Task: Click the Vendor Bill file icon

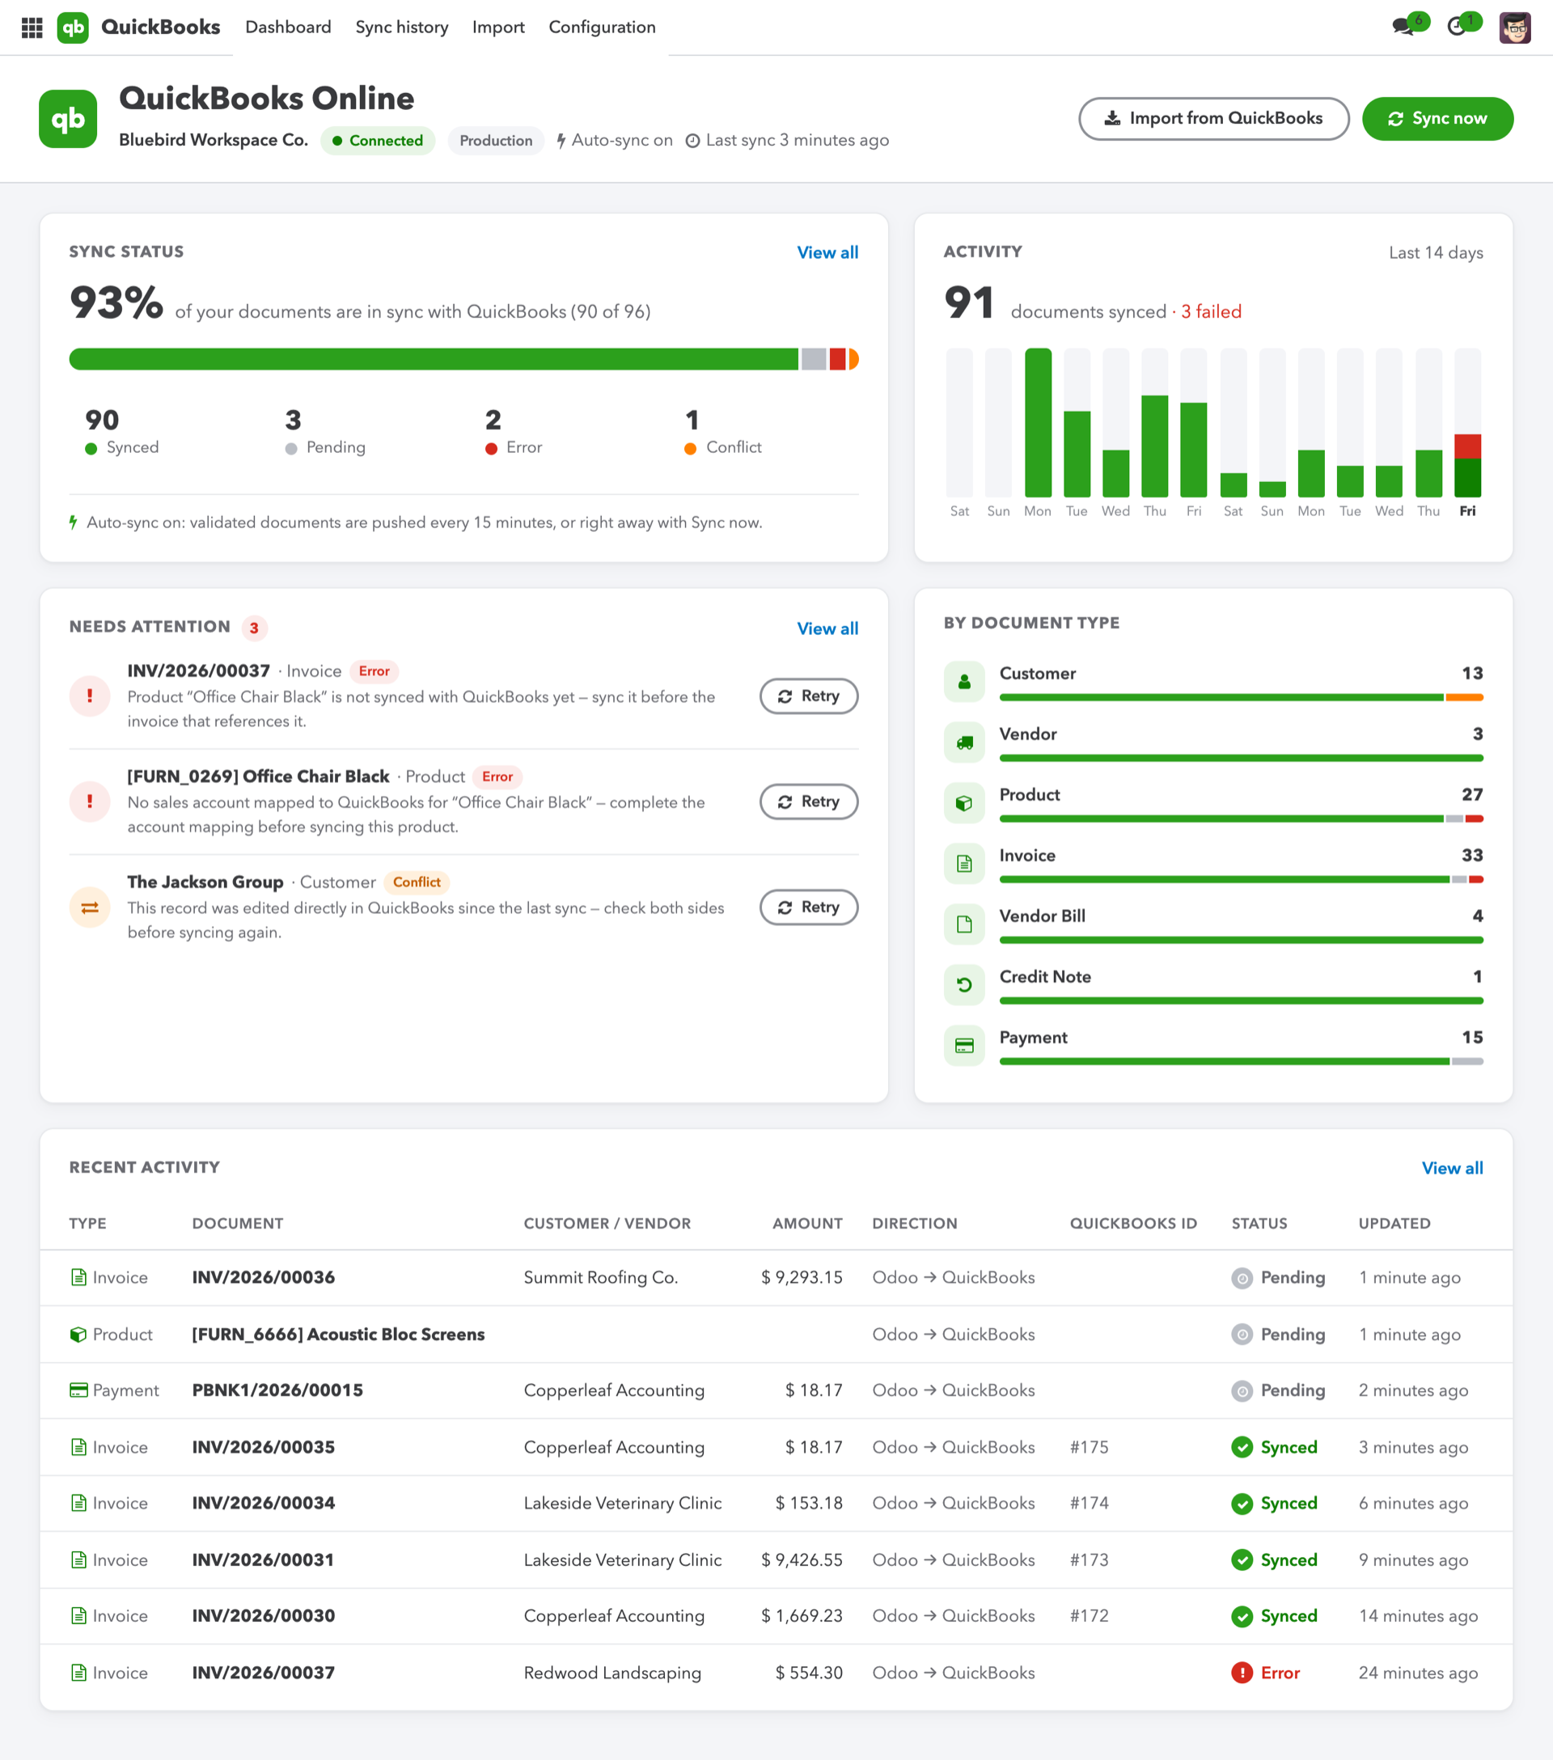Action: [964, 924]
